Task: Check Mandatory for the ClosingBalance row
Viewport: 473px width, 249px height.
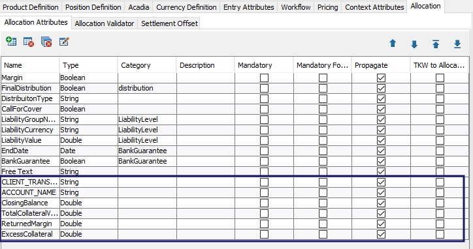Action: (x=264, y=203)
